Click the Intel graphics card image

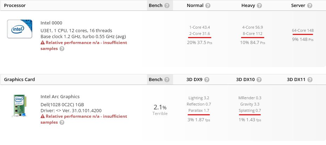(x=20, y=106)
